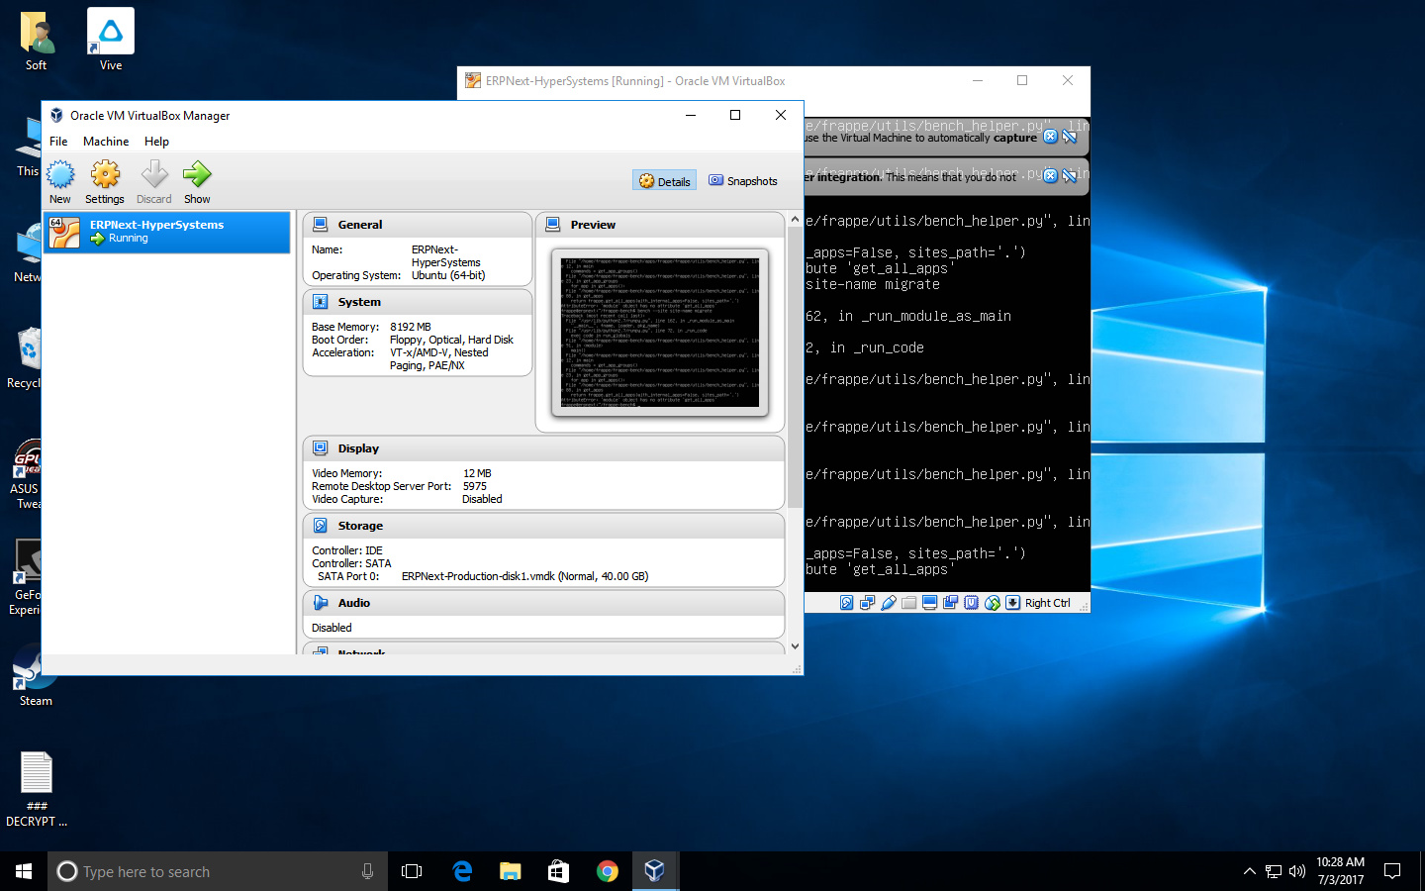Image resolution: width=1425 pixels, height=891 pixels.
Task: Click USB device icon in VM status bar
Action: point(888,603)
